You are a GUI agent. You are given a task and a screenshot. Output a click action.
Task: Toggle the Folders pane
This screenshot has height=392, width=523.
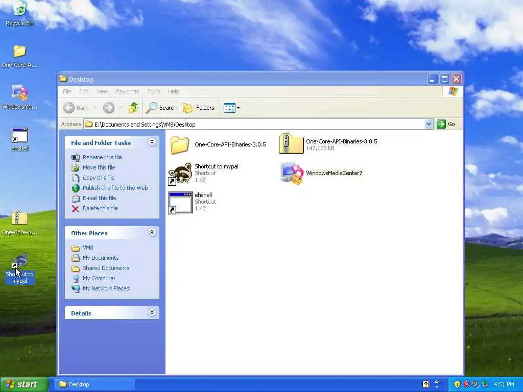coord(199,108)
